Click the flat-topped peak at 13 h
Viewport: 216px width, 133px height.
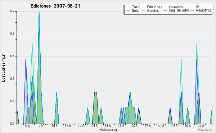coord(95,92)
